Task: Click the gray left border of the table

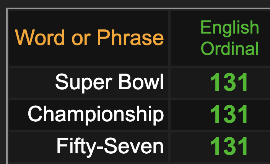Action: [7, 86]
